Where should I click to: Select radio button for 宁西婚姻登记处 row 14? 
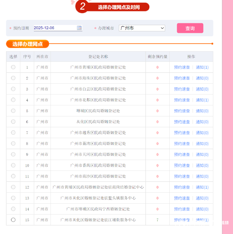(13, 209)
